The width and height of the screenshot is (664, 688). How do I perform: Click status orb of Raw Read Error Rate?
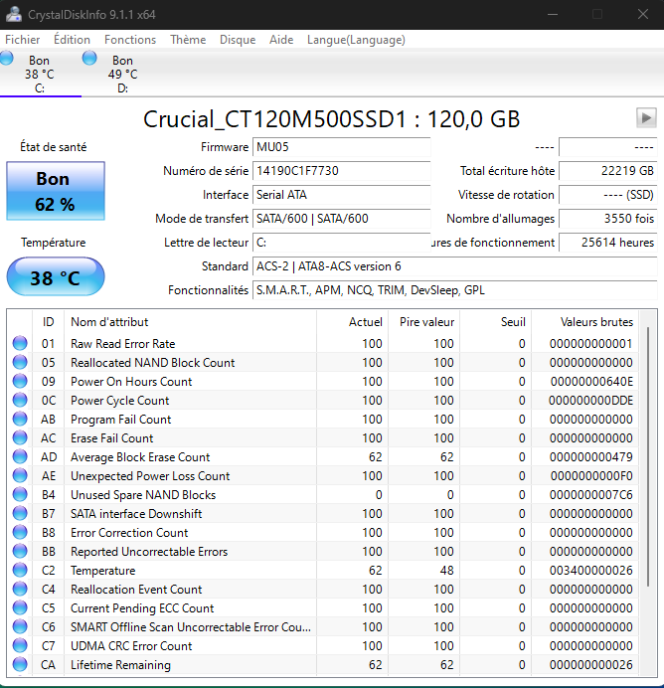[x=20, y=343]
